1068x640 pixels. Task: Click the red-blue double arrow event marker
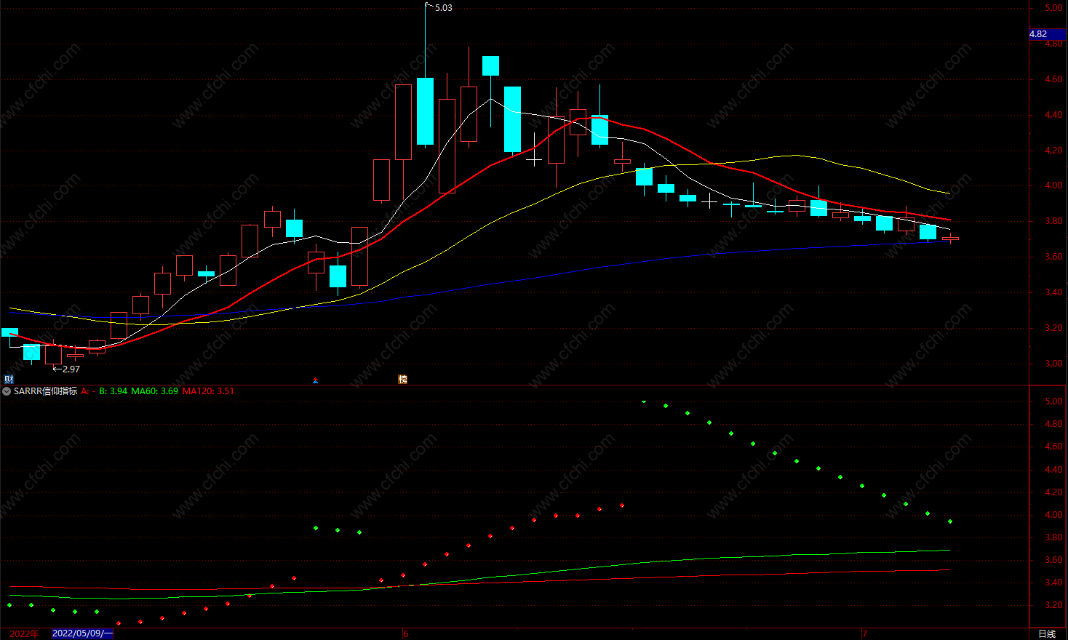tap(315, 380)
